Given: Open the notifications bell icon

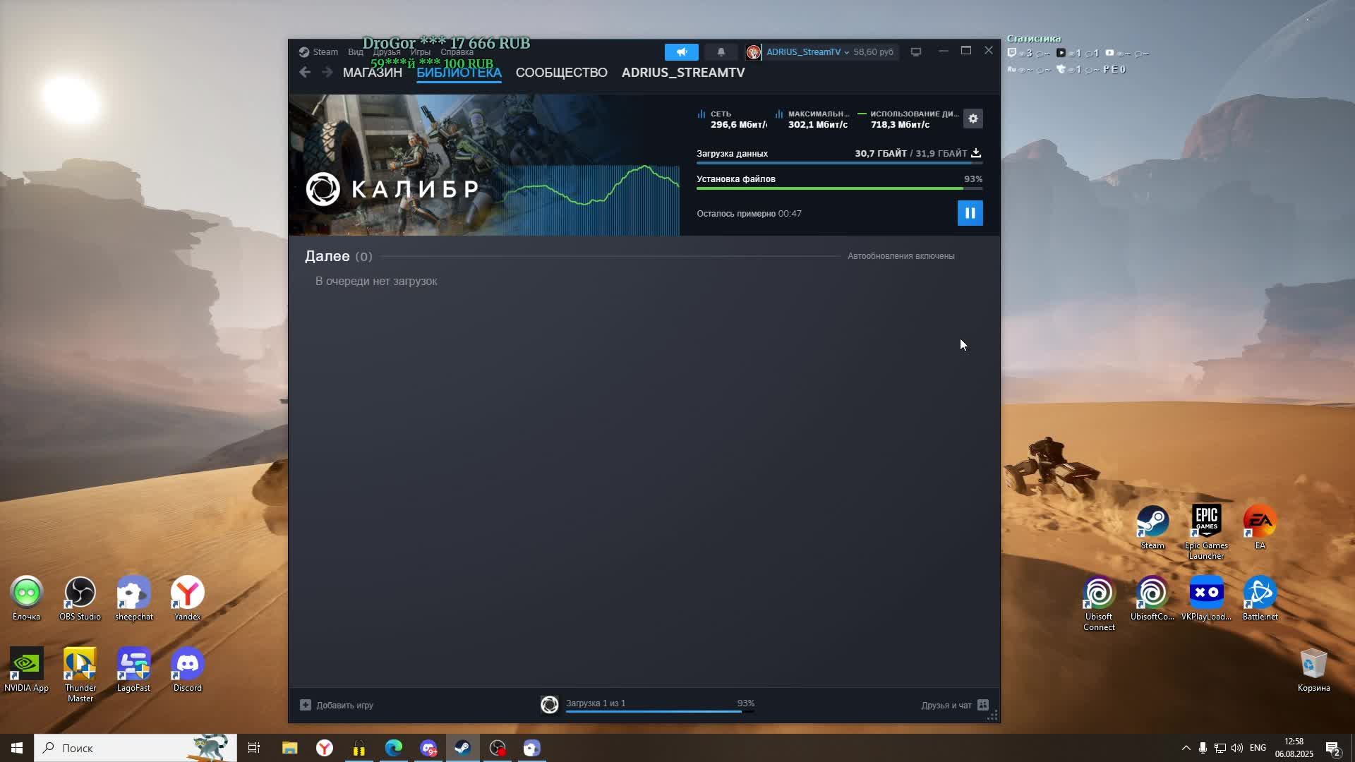Looking at the screenshot, I should [721, 52].
